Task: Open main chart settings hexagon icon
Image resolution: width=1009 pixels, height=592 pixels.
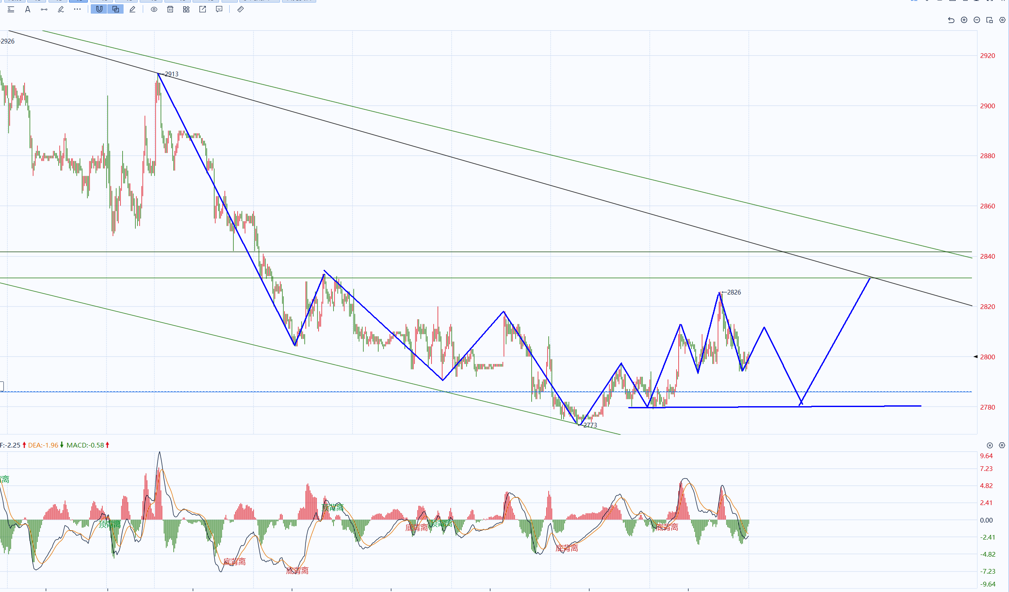Action: 1003,20
